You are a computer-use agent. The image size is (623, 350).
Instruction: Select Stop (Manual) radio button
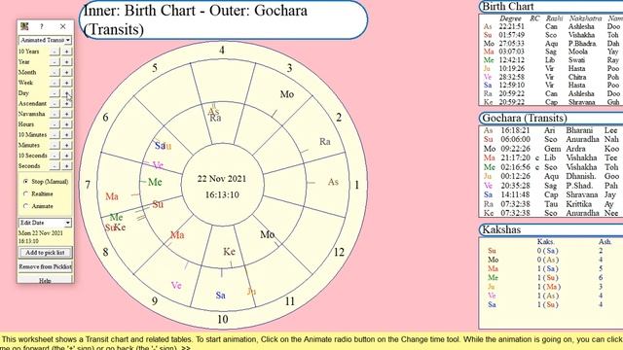coord(26,182)
